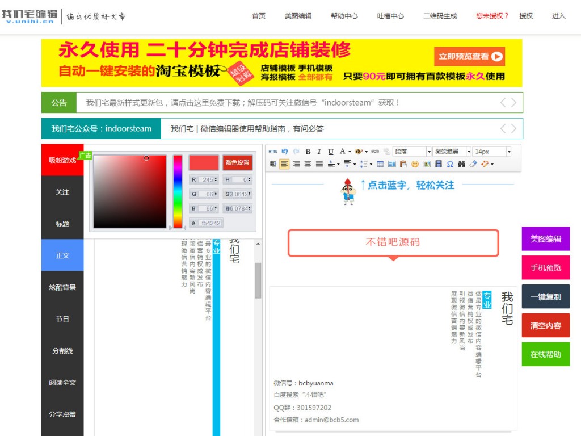
Task: Select the 分享点赞 sidebar category
Action: point(62,414)
